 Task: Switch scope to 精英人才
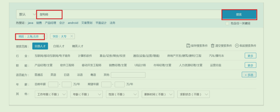point(78,46)
